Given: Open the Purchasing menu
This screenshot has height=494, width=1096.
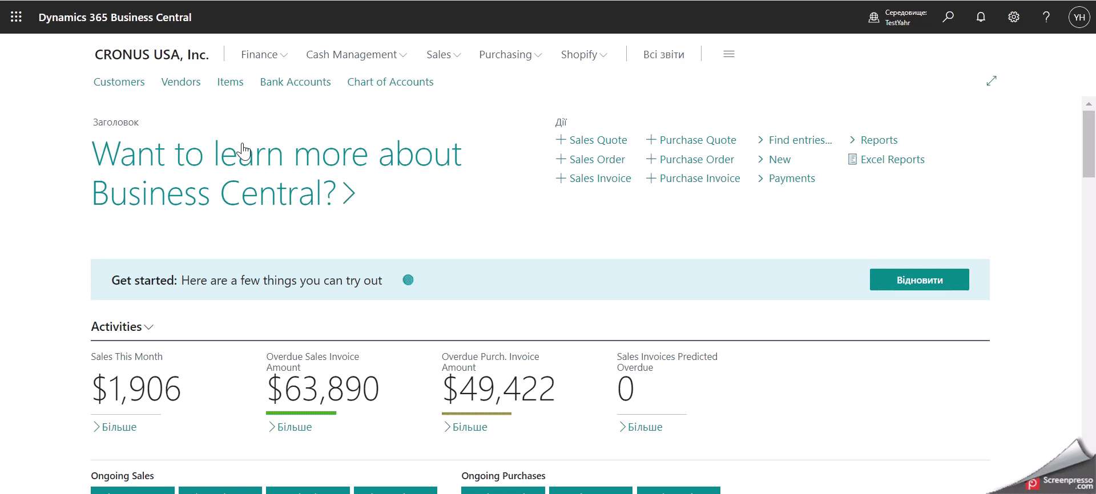Looking at the screenshot, I should point(510,54).
